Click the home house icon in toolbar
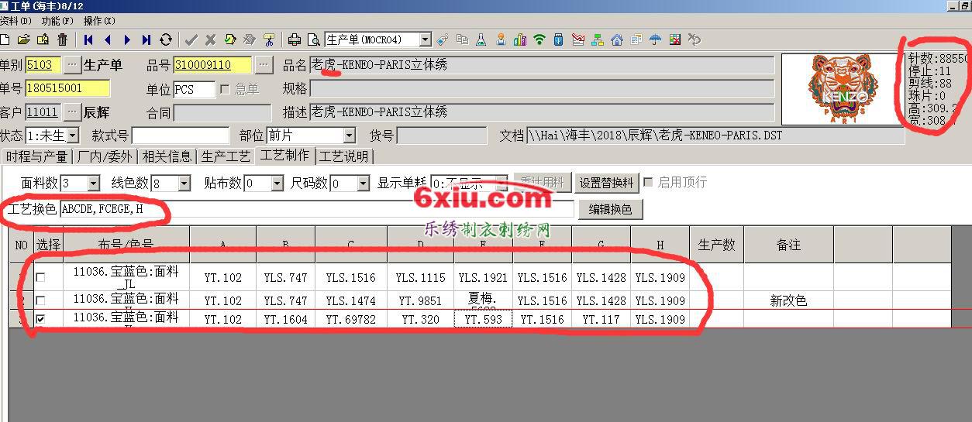Image resolution: width=972 pixels, height=422 pixels. (x=617, y=39)
